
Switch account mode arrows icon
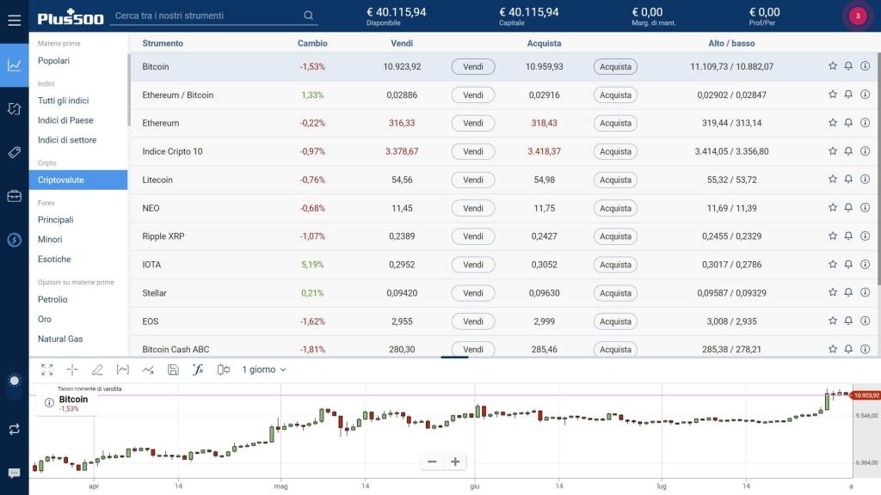(14, 430)
